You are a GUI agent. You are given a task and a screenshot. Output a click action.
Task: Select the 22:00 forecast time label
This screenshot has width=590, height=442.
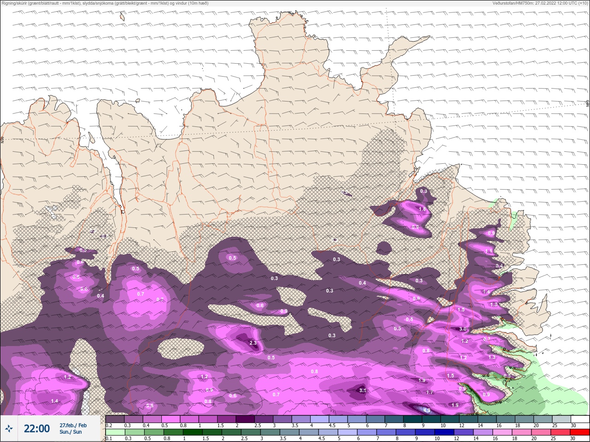pyautogui.click(x=37, y=429)
